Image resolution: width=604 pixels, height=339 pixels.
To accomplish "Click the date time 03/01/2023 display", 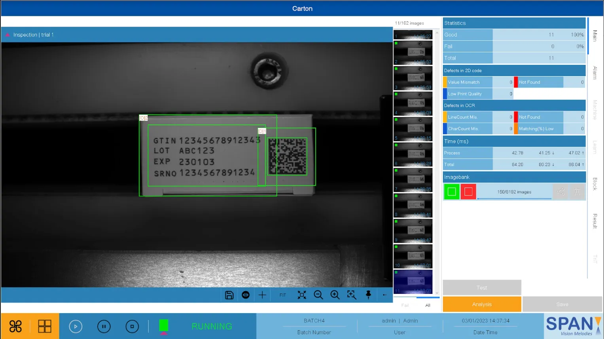I will 485,321.
